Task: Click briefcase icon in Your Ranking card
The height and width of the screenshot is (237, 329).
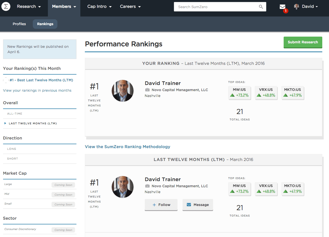Action: click(147, 90)
